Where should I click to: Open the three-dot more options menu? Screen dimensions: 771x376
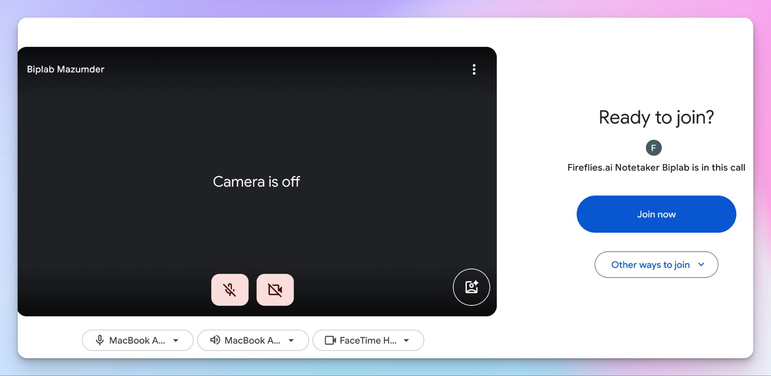tap(474, 69)
